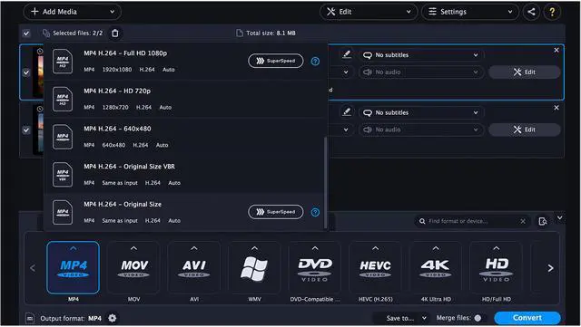
Task: Click the first file's dropdown arrow beside pencil
Action: point(346,72)
